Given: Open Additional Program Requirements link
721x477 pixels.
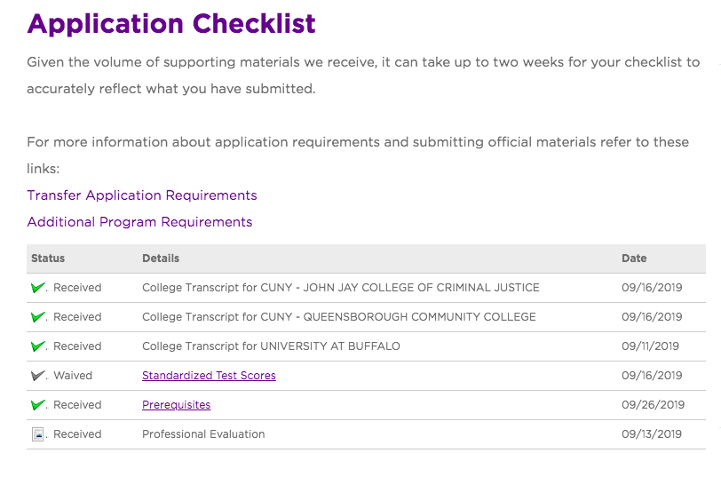Looking at the screenshot, I should pyautogui.click(x=139, y=222).
